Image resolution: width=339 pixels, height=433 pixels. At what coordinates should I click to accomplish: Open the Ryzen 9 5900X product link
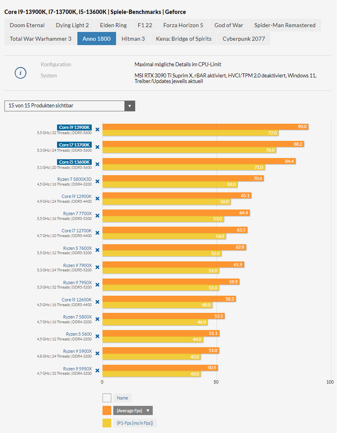coord(77,351)
